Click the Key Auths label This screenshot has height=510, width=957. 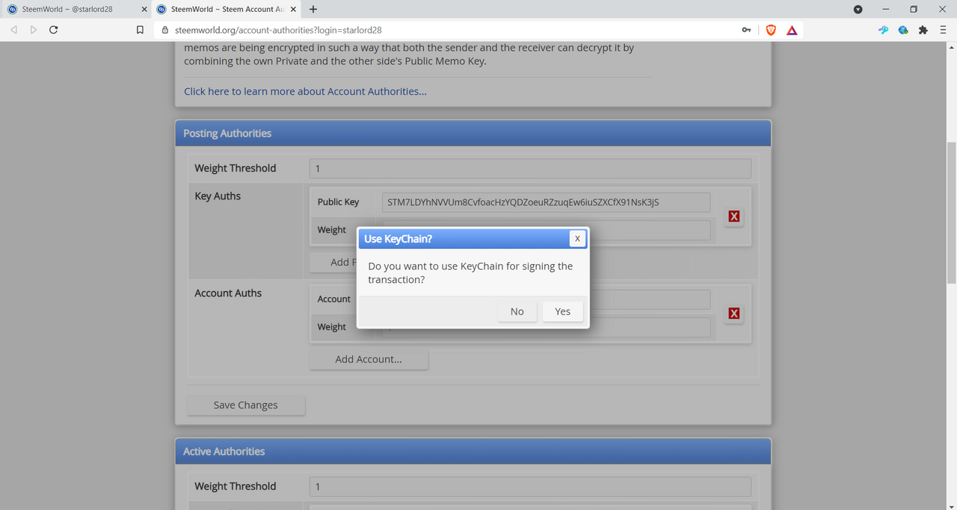coord(218,196)
